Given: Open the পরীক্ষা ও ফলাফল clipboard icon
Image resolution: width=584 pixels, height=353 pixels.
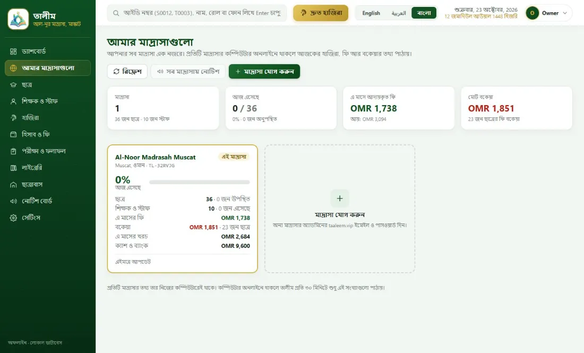Looking at the screenshot, I should point(13,151).
